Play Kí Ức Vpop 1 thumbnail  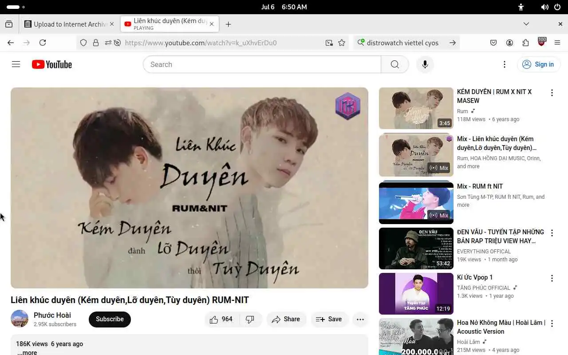click(x=416, y=294)
